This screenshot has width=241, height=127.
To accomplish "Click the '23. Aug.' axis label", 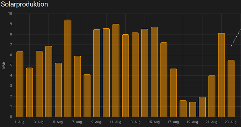I will (x=231, y=122).
